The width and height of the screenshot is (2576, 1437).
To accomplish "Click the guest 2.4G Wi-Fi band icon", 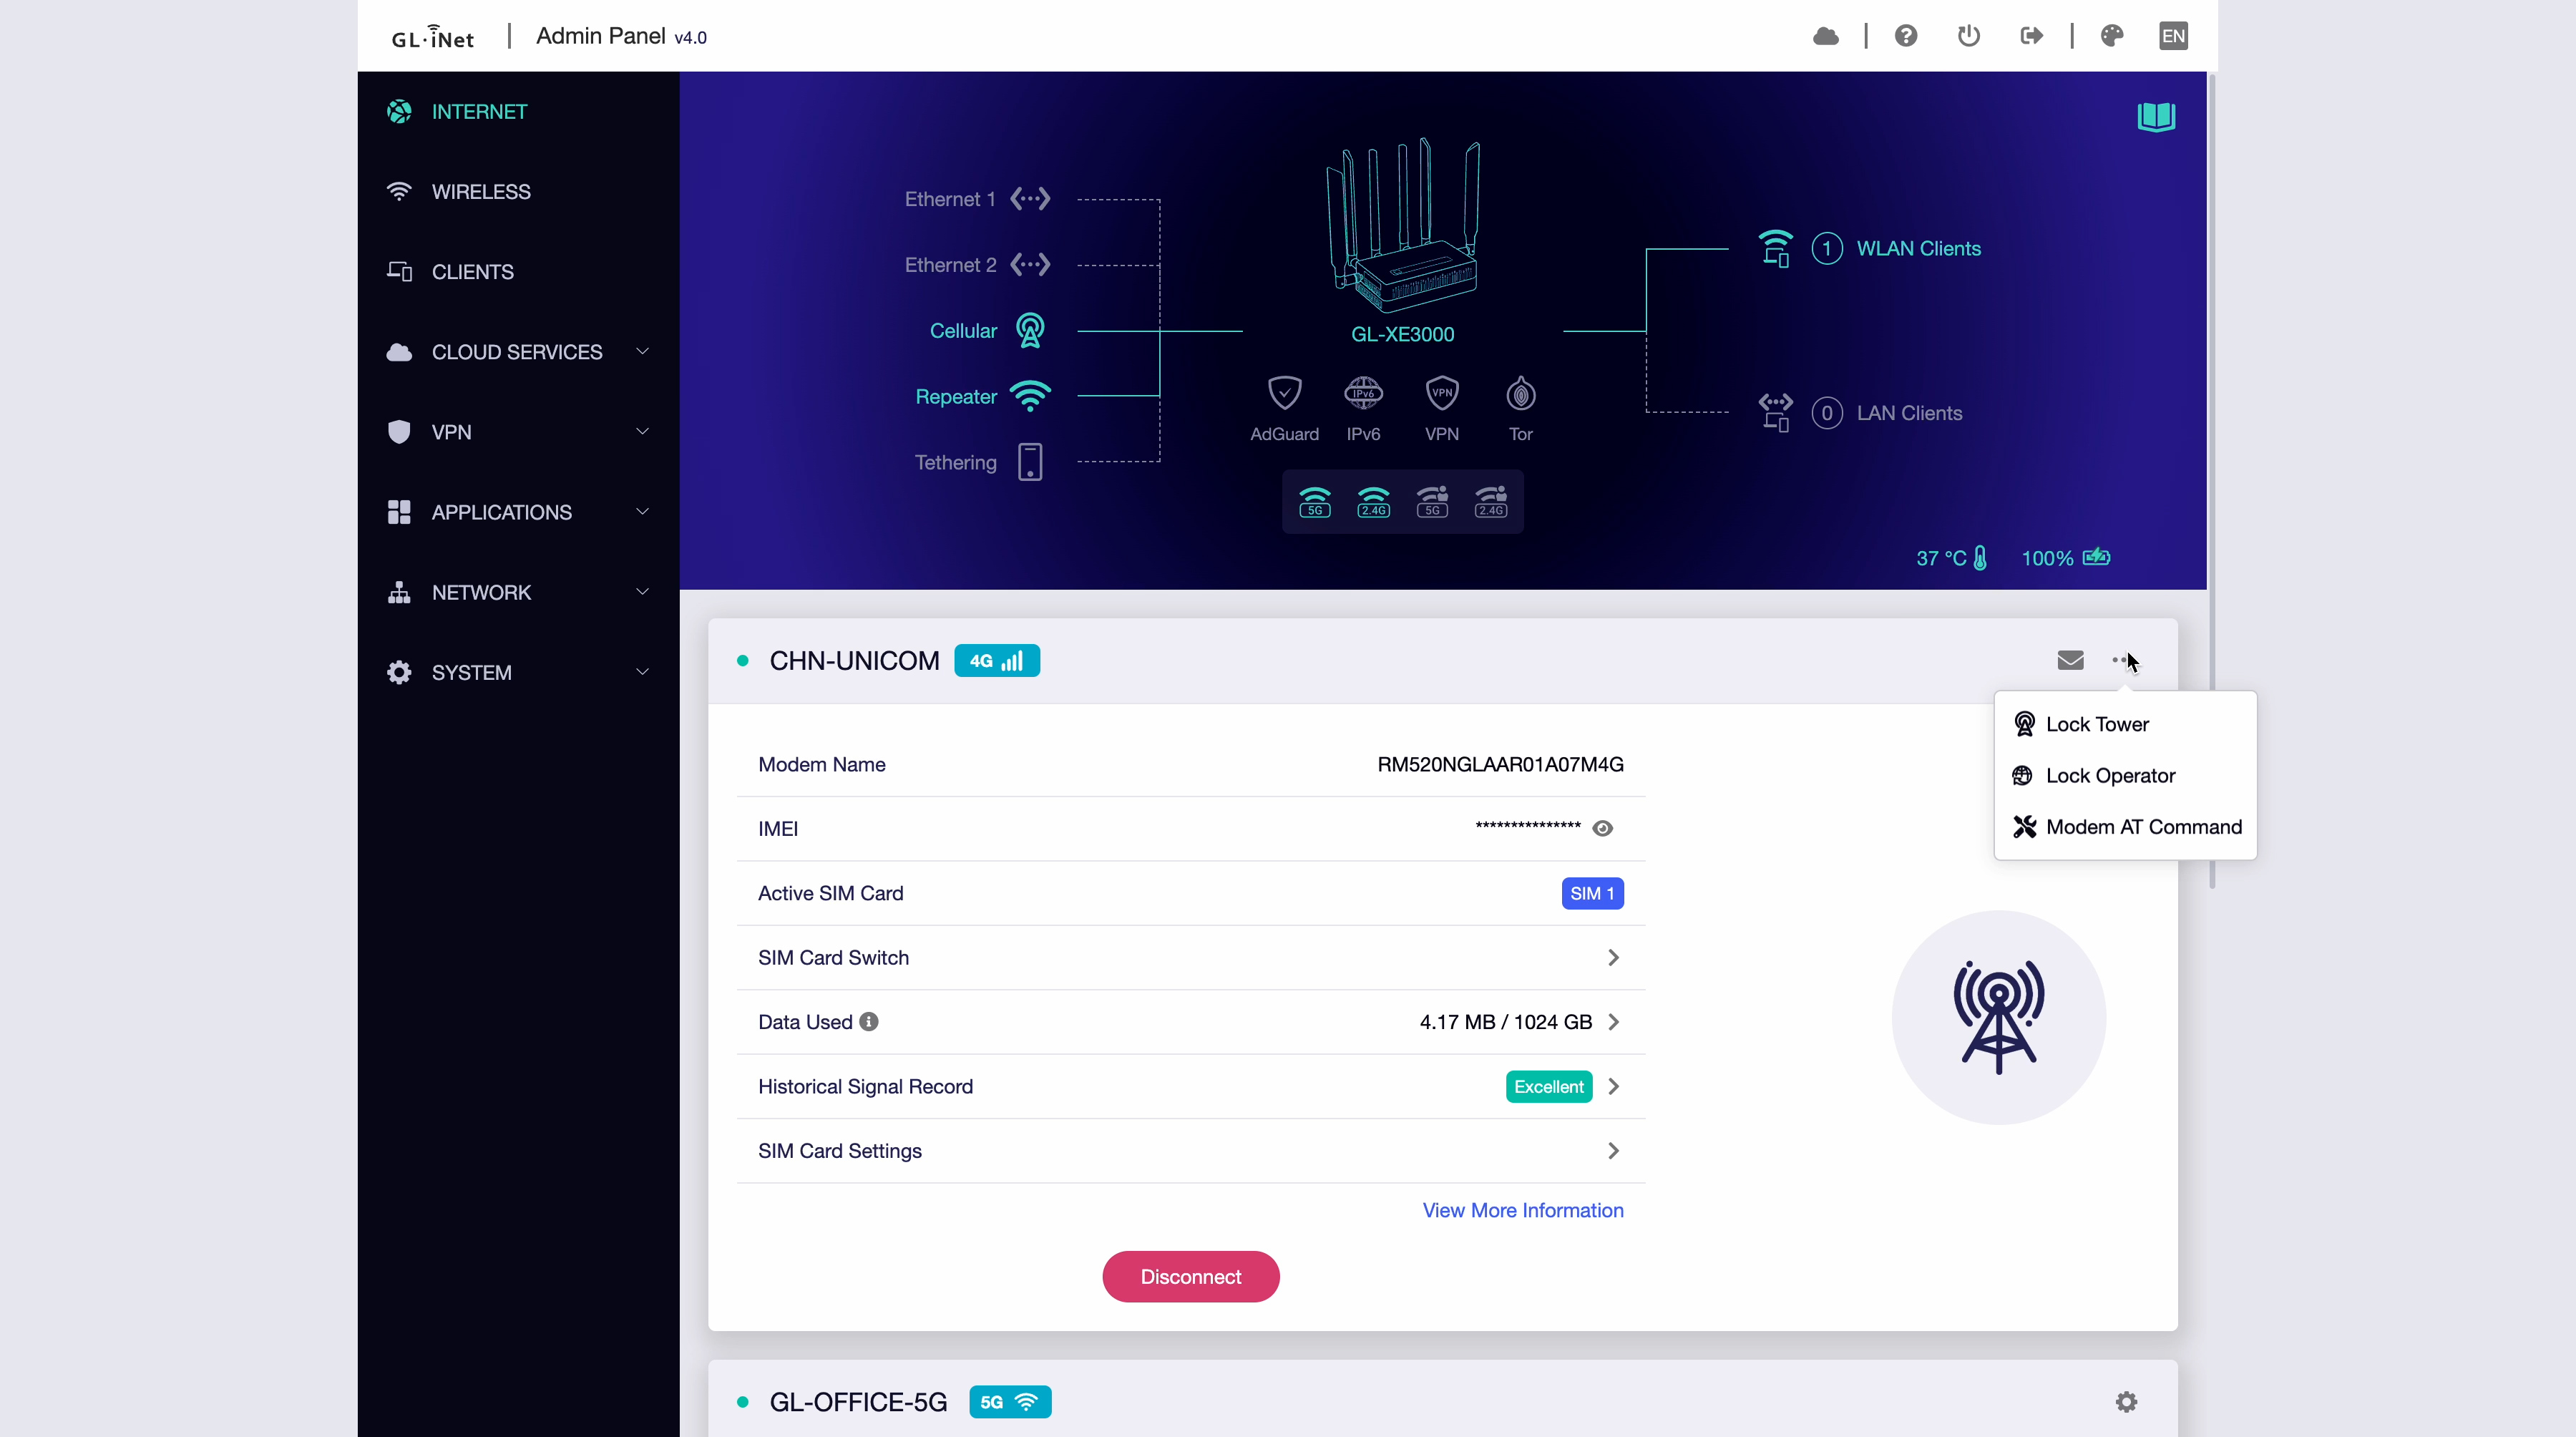I will point(1491,502).
